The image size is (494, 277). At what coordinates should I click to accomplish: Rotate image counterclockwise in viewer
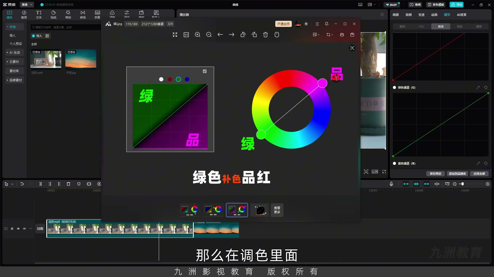coord(243,35)
